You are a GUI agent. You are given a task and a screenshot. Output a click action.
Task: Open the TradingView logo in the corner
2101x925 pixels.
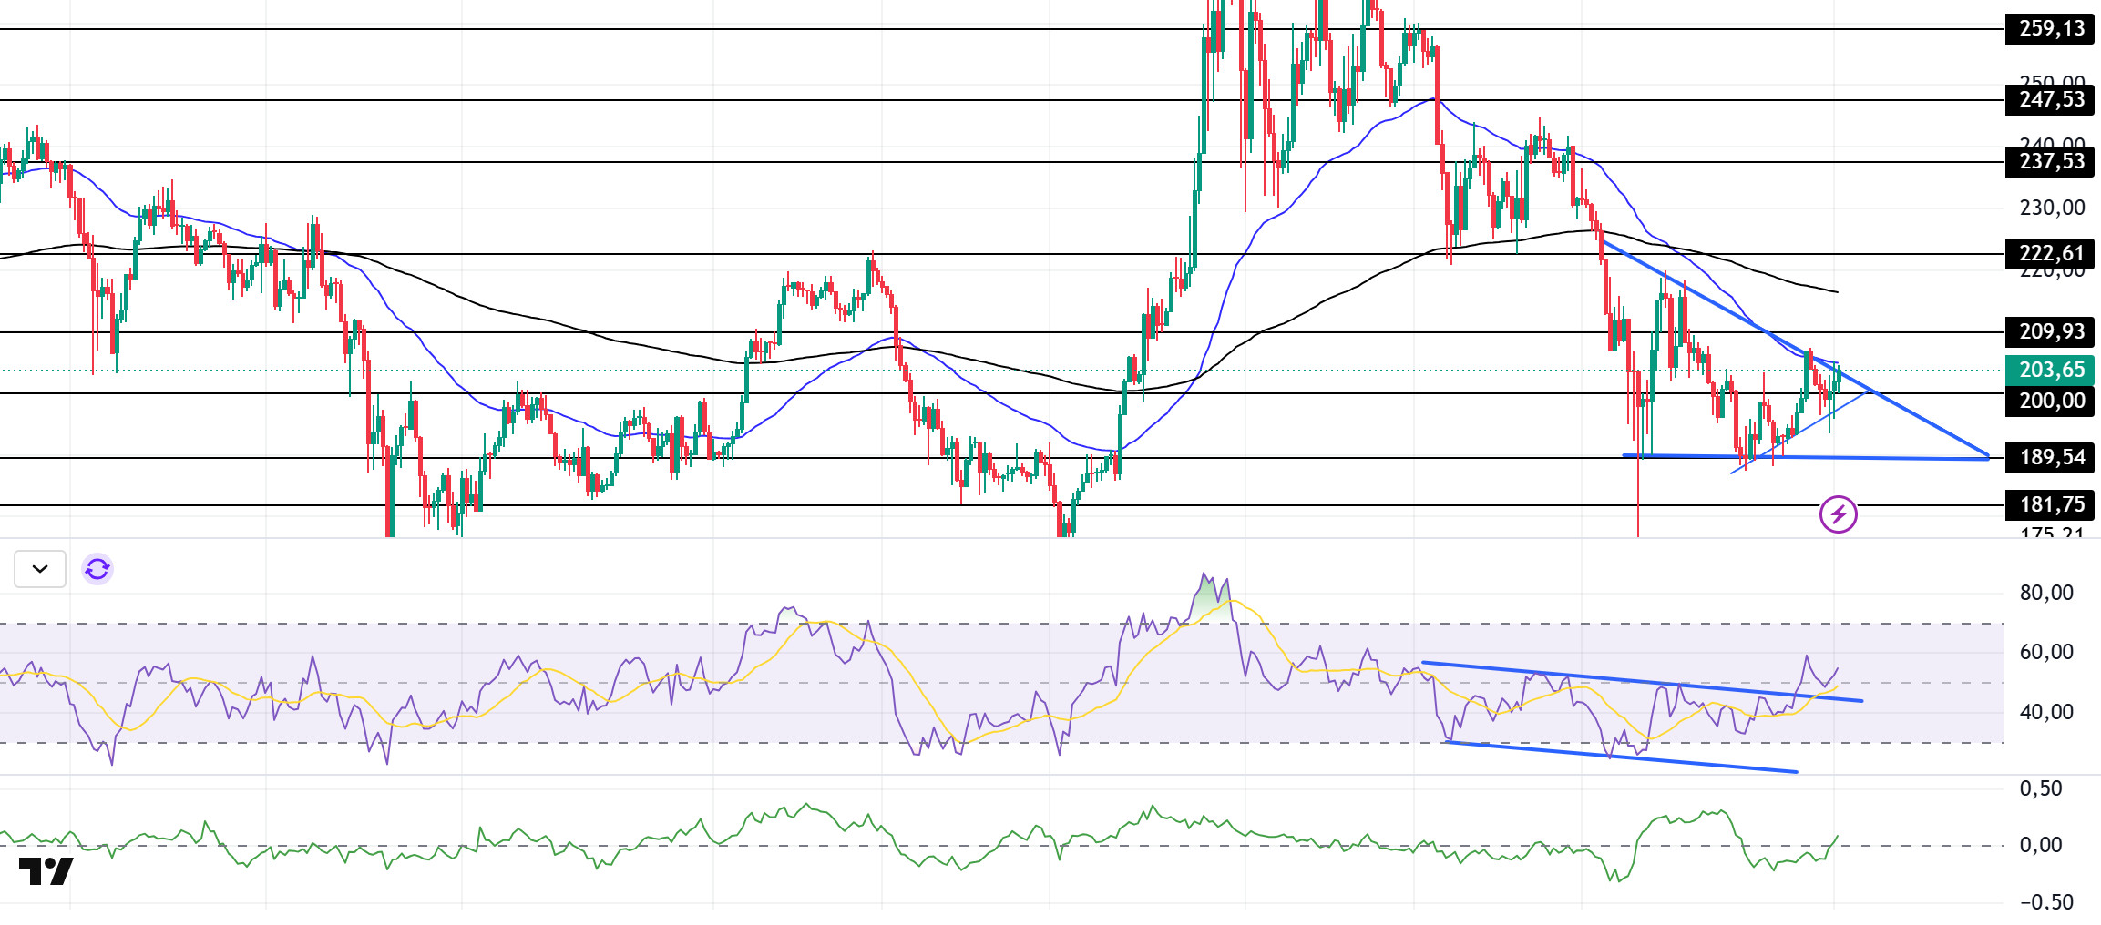click(x=46, y=871)
